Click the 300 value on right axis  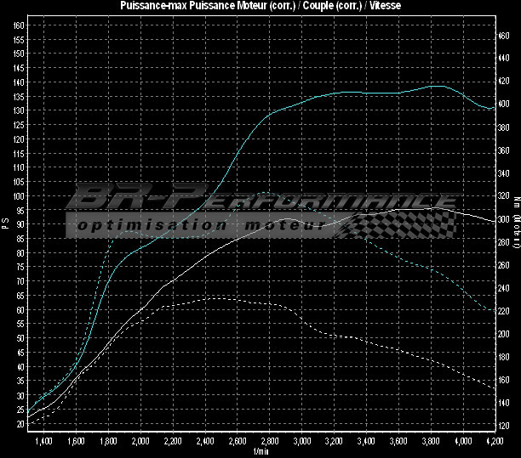(x=505, y=219)
